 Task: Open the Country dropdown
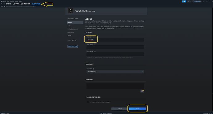(115, 72)
